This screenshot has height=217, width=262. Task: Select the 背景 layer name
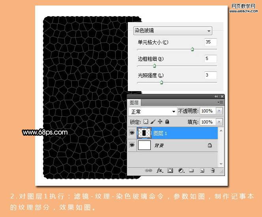159,146
